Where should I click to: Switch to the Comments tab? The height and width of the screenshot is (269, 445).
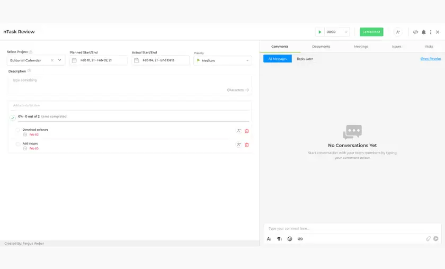[x=280, y=47]
